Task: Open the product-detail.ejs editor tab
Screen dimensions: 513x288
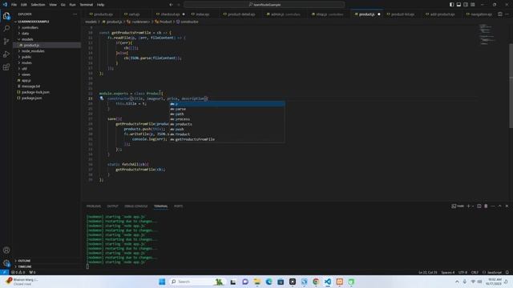Action: pyautogui.click(x=241, y=14)
